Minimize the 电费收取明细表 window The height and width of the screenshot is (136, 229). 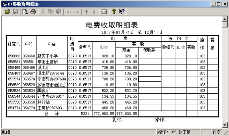pos(213,4)
